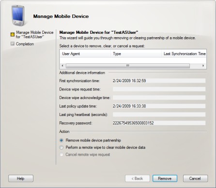Click 'Manage Mobile Device for TestASUser' wizard step
The image size is (216, 188).
click(34, 35)
